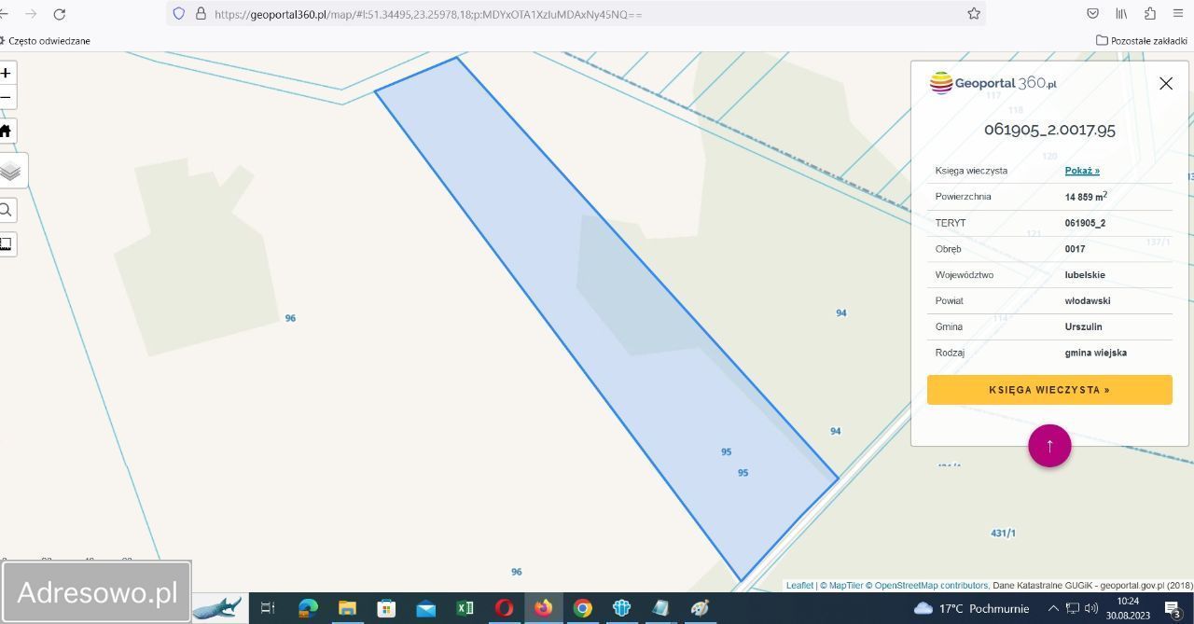Open Opera browser from the taskbar
The image size is (1194, 624).
[504, 608]
